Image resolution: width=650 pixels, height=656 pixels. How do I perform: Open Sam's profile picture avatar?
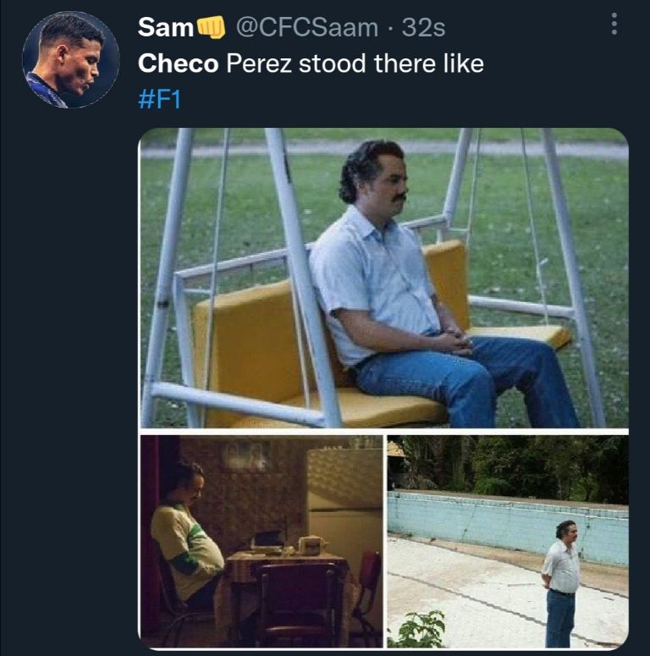(x=70, y=59)
